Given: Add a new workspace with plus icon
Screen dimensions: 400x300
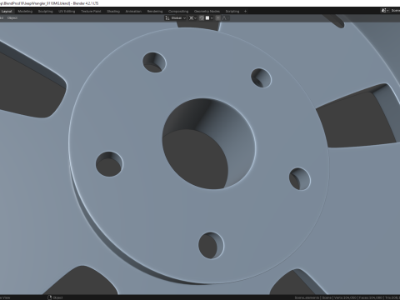Looking at the screenshot, I should pyautogui.click(x=245, y=12).
